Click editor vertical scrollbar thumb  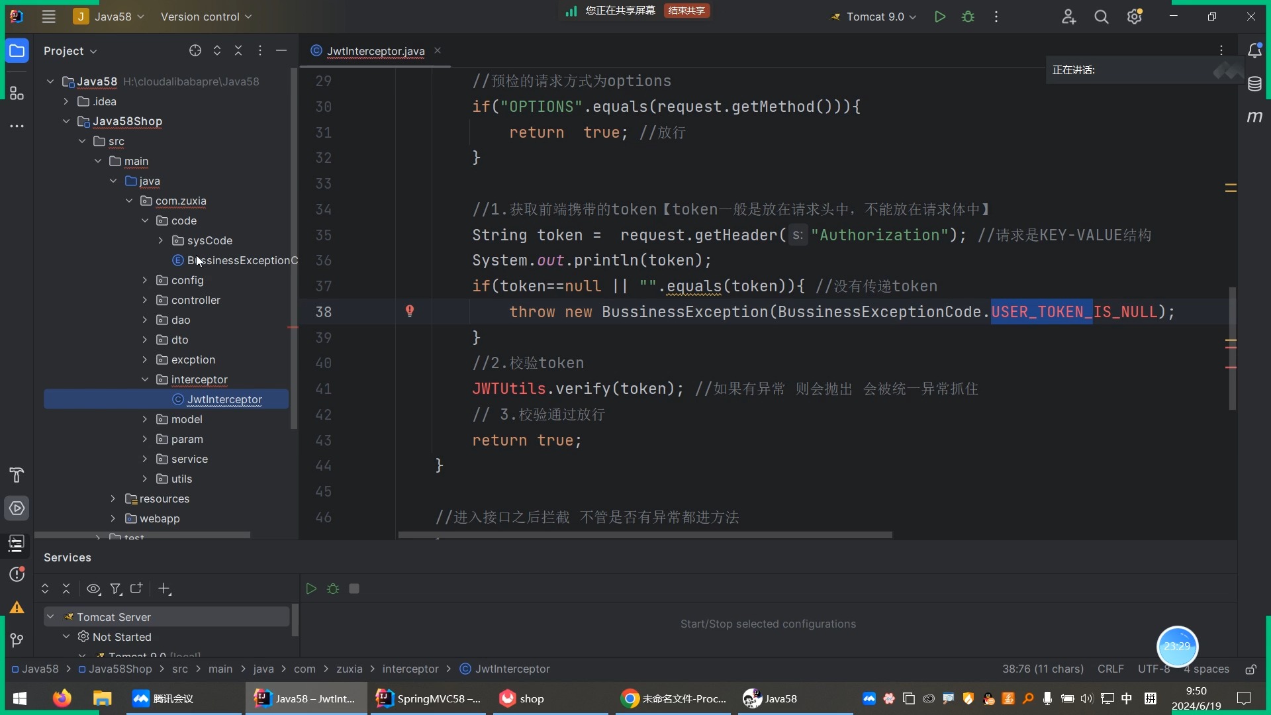1233,348
